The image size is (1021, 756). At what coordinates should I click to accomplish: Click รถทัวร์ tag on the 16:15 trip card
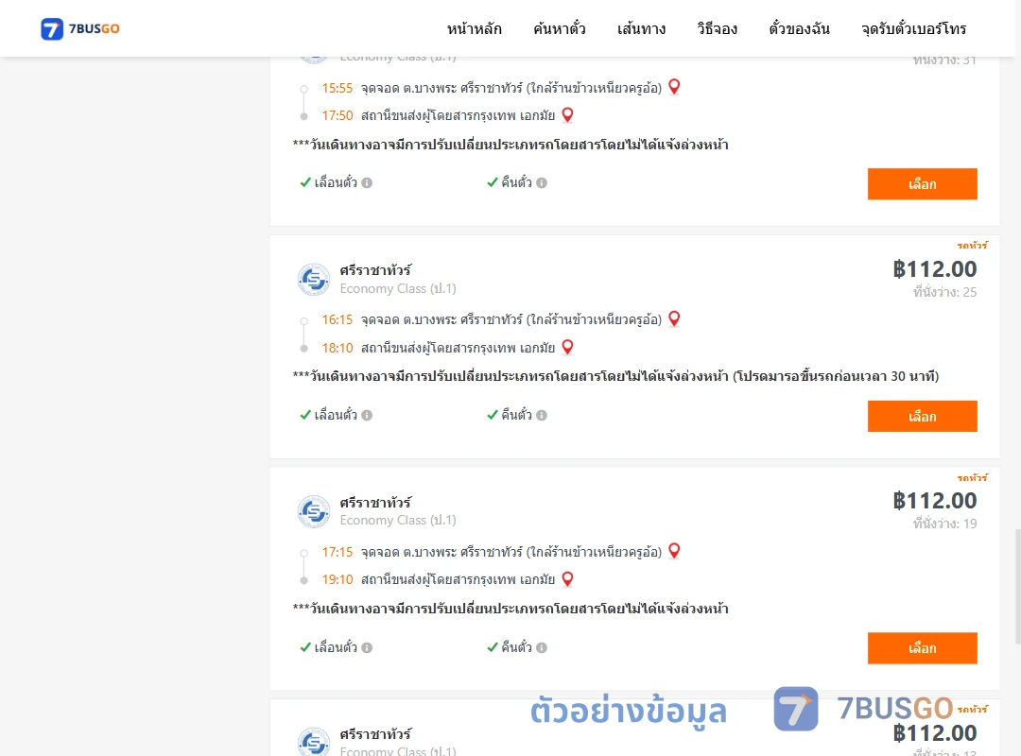coord(972,246)
